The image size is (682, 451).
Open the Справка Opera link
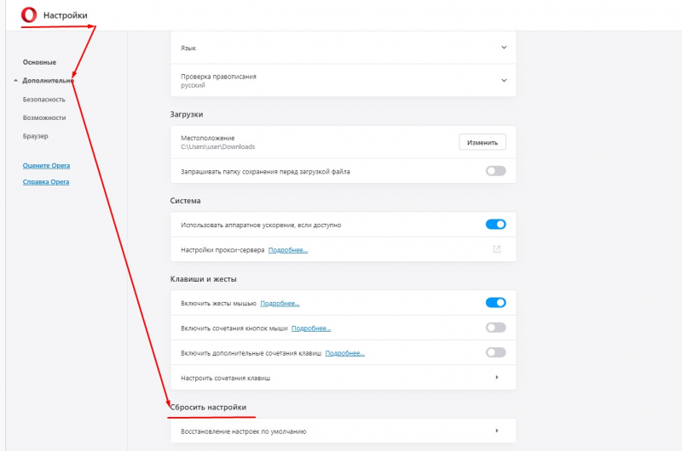click(x=46, y=182)
